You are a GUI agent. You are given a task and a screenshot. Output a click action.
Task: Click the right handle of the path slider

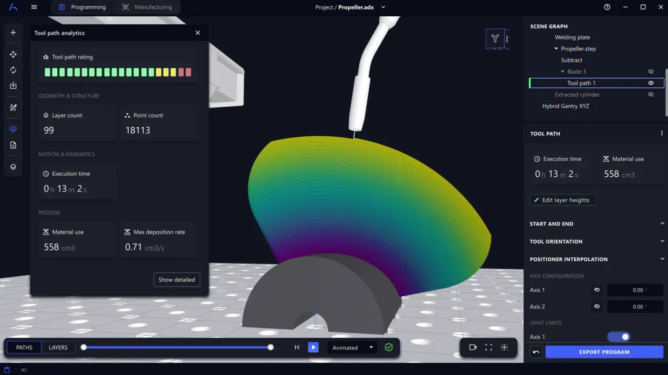[271, 347]
